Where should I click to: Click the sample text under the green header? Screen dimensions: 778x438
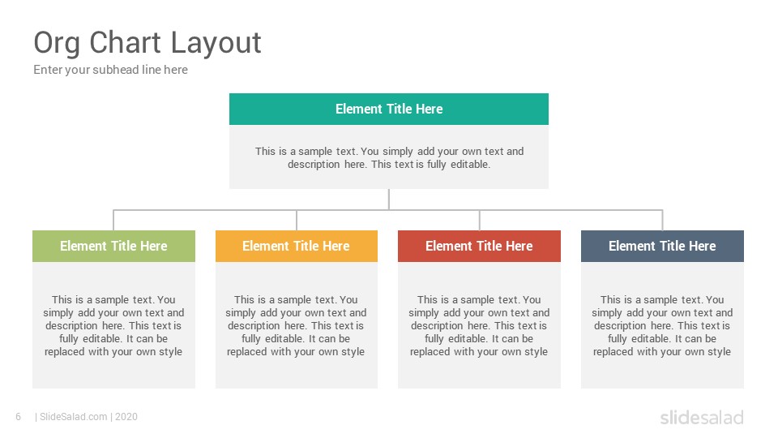click(x=113, y=326)
